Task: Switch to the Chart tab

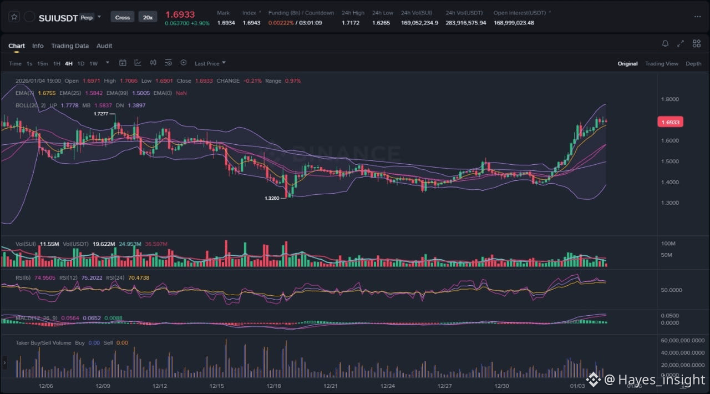Action: click(17, 46)
